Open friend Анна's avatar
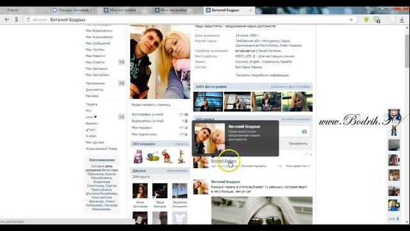The height and width of the screenshot is (231, 410). [x=140, y=191]
